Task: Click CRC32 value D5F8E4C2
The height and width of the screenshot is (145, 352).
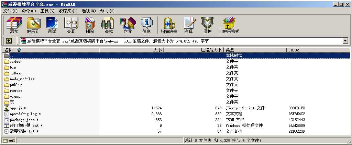Action: tap(297, 114)
